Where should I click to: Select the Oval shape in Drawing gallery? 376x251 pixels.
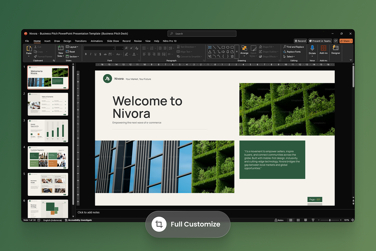(x=228, y=47)
